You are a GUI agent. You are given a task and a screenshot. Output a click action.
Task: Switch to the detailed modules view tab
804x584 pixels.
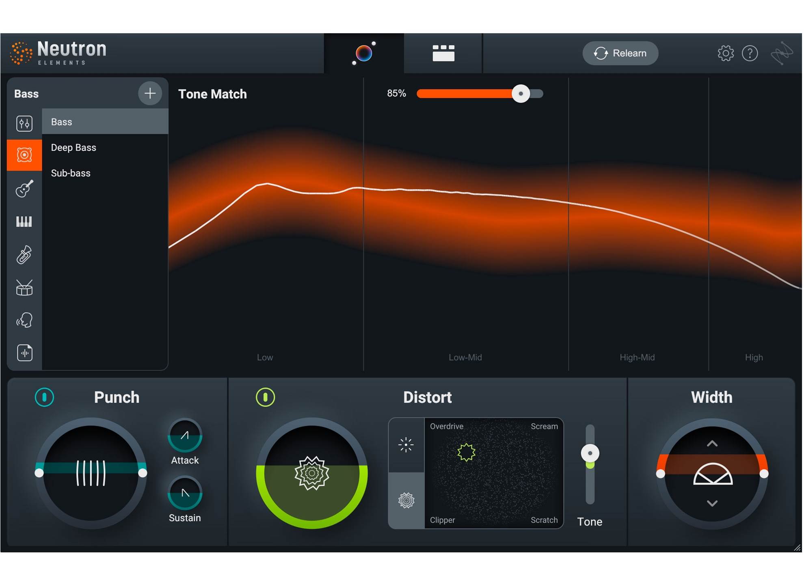443,53
